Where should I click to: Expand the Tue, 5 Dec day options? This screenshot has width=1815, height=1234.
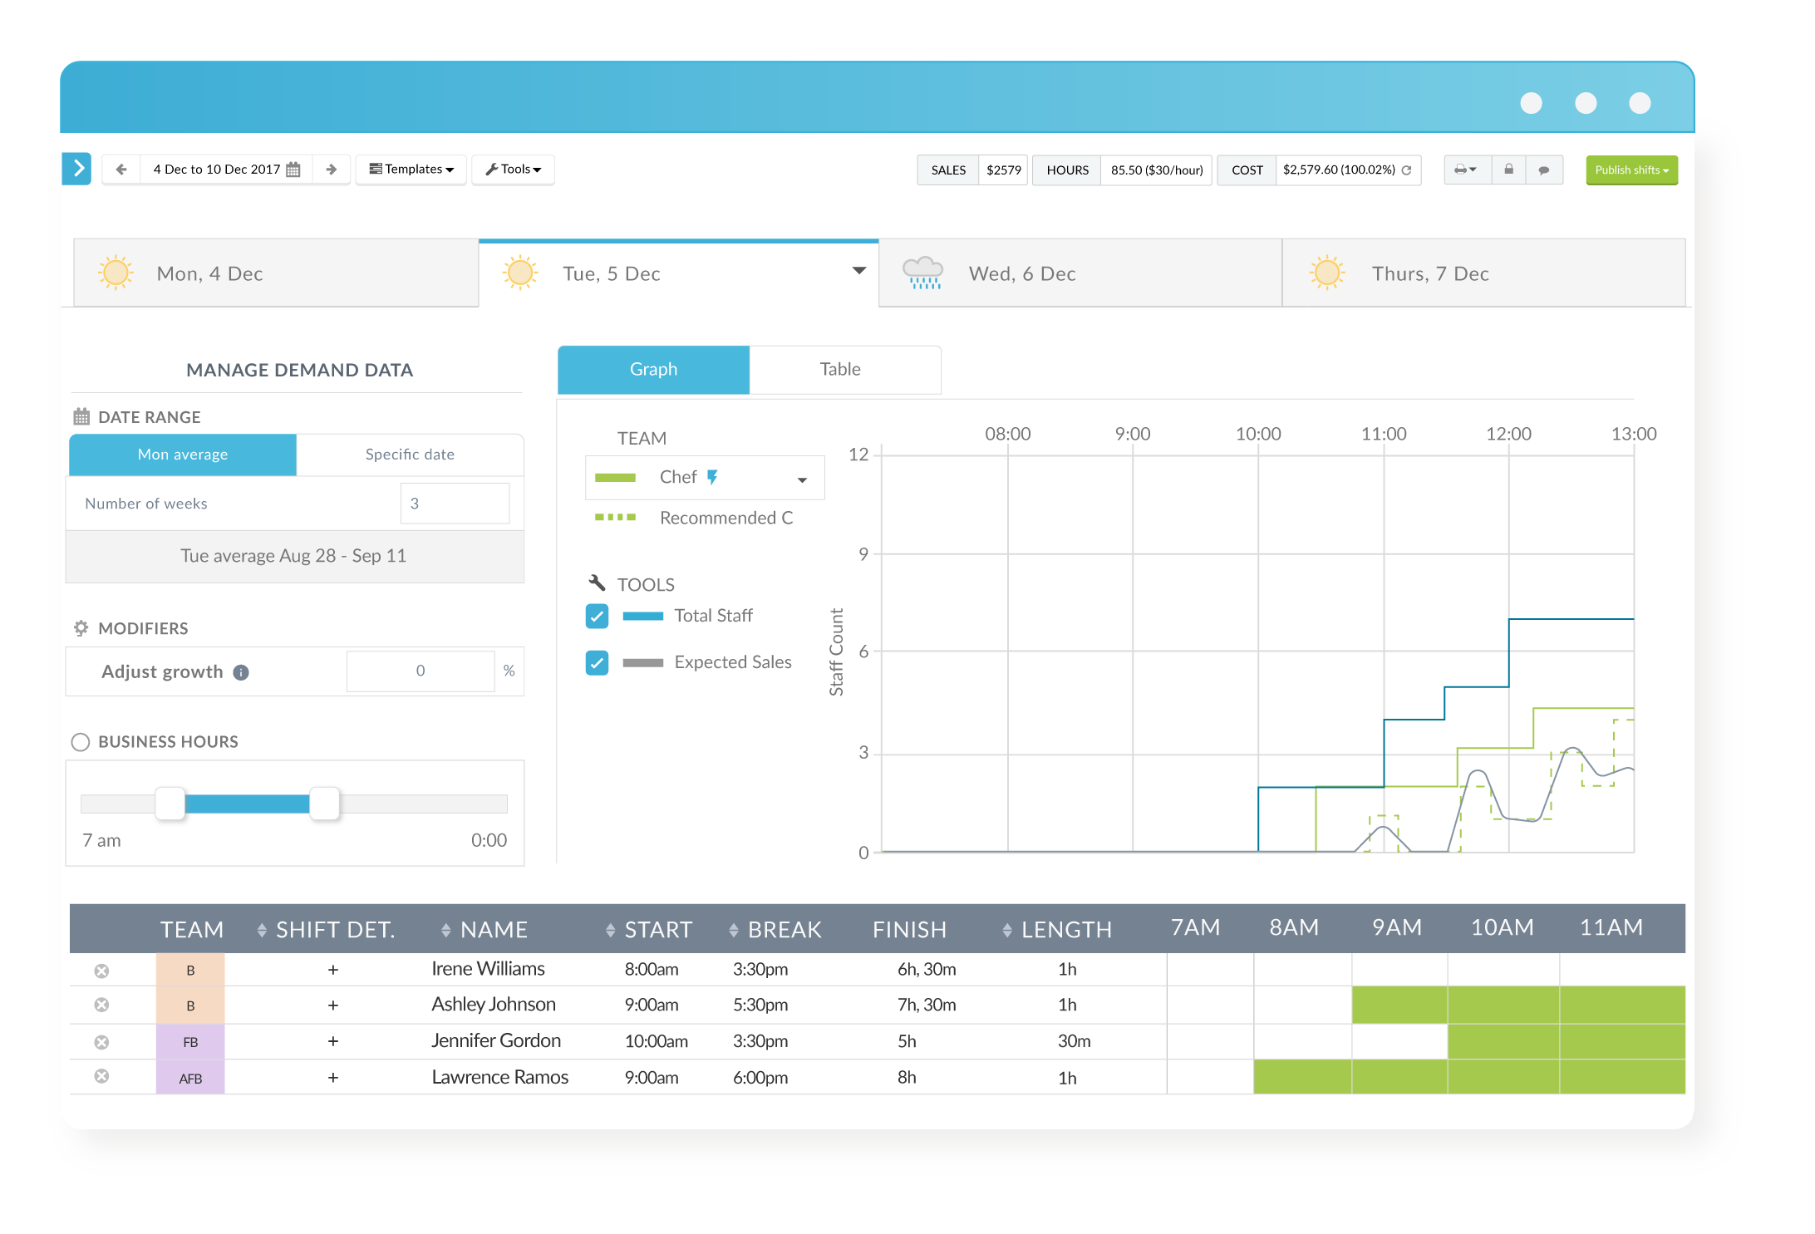pyautogui.click(x=858, y=272)
